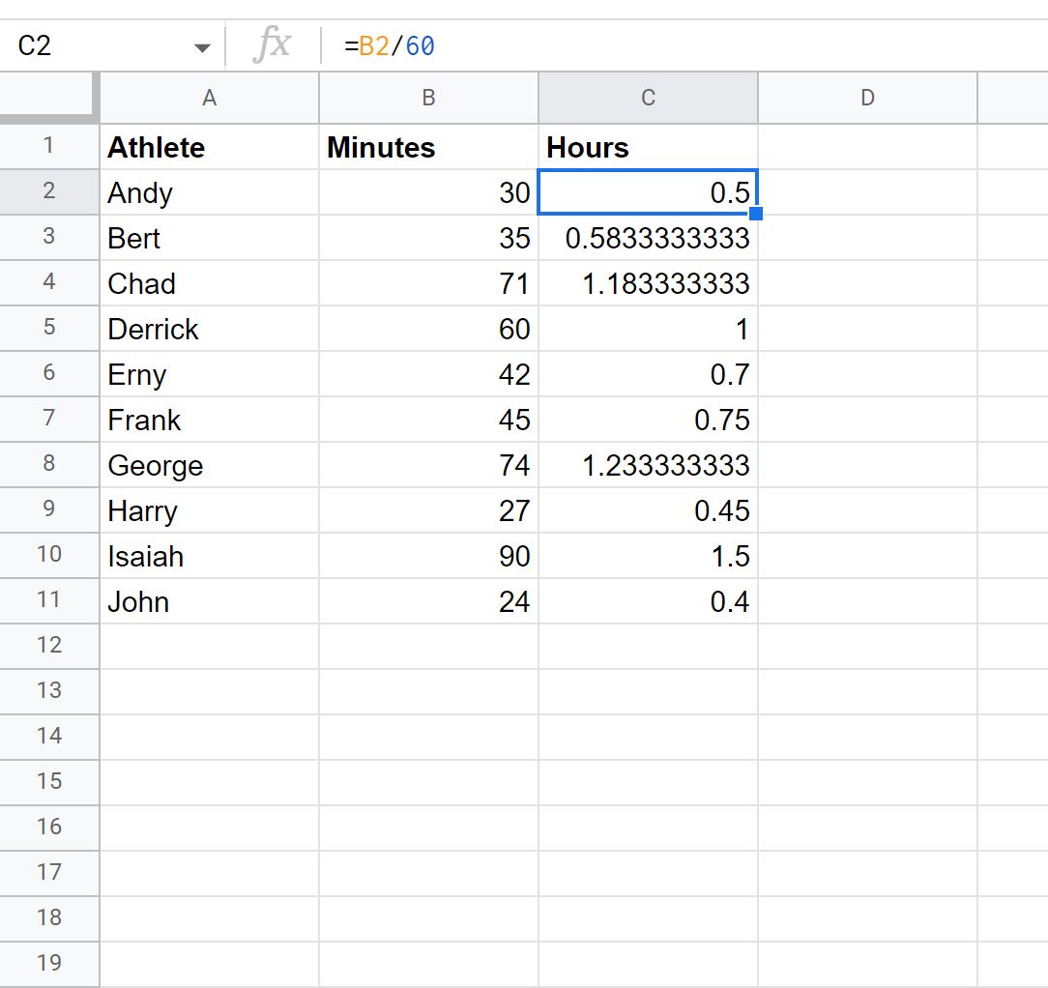The image size is (1048, 988).
Task: Click the hours cell showing 1.233333333
Action: pos(648,465)
